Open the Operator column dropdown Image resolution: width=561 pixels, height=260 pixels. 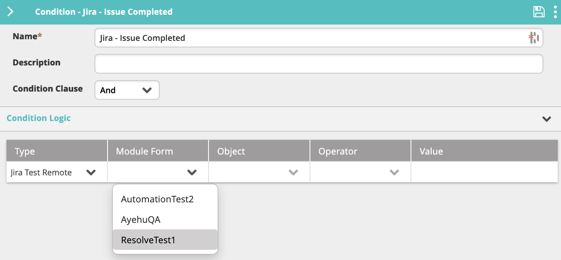394,173
